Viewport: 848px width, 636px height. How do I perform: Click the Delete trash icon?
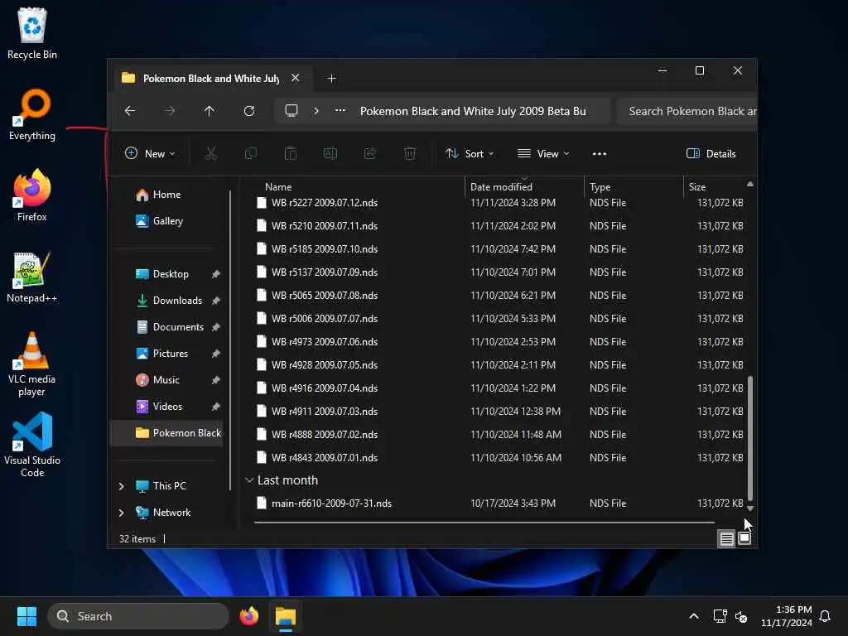[x=410, y=153]
